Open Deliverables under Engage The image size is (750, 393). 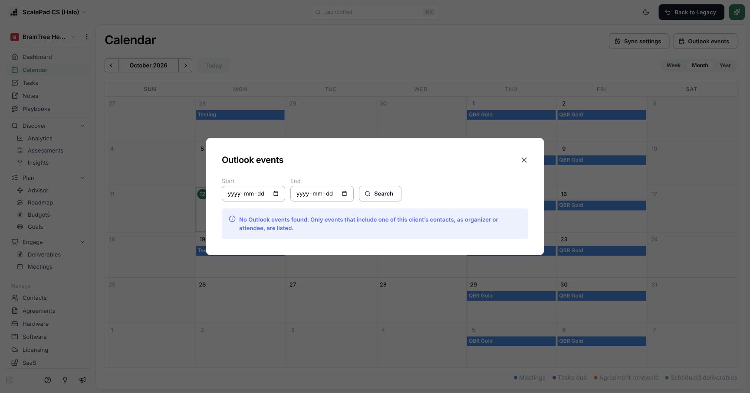[44, 254]
